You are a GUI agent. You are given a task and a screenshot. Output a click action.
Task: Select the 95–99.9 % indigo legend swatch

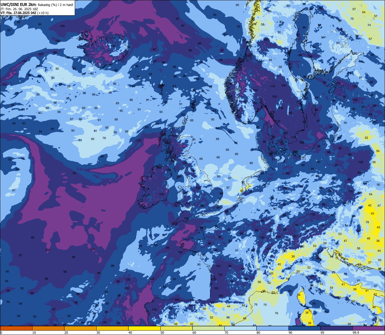coord(336,328)
